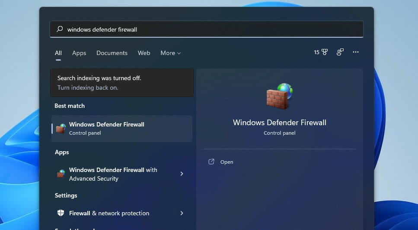Open Windows Defender Firewall best match result

(x=122, y=129)
